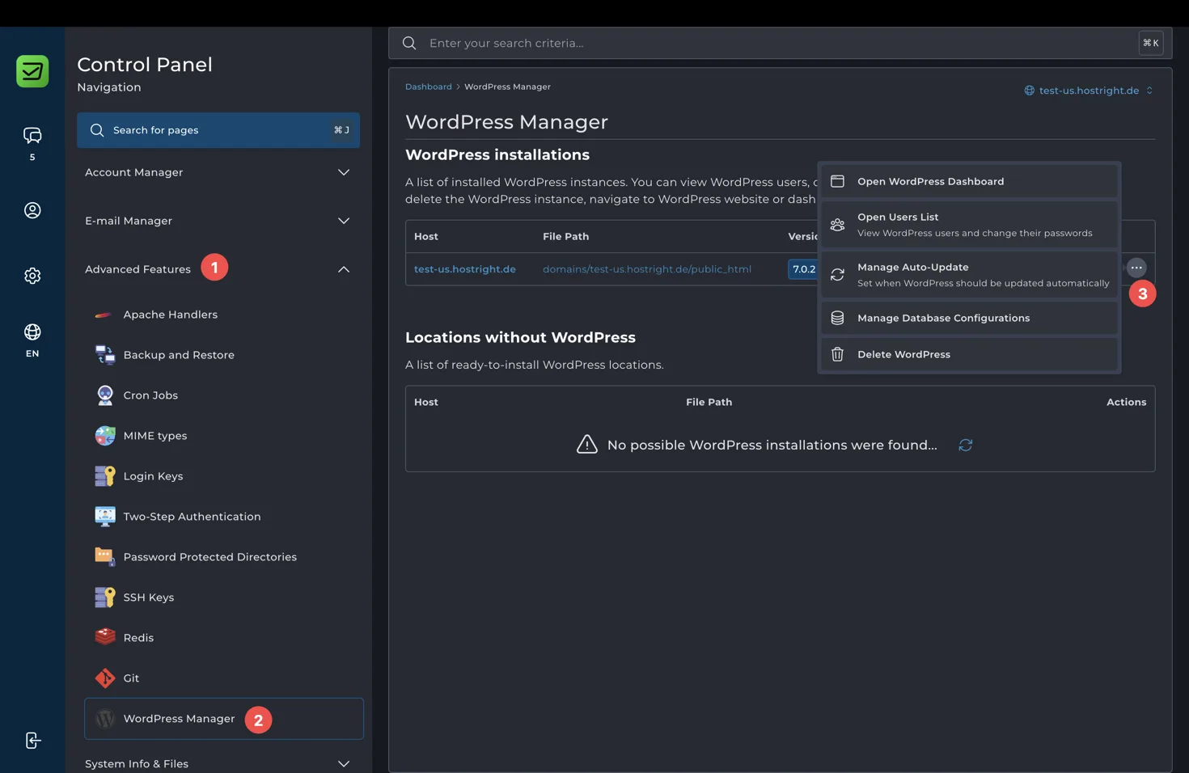Select Manage Database Configurations menu entry
The height and width of the screenshot is (773, 1189).
tap(969, 318)
